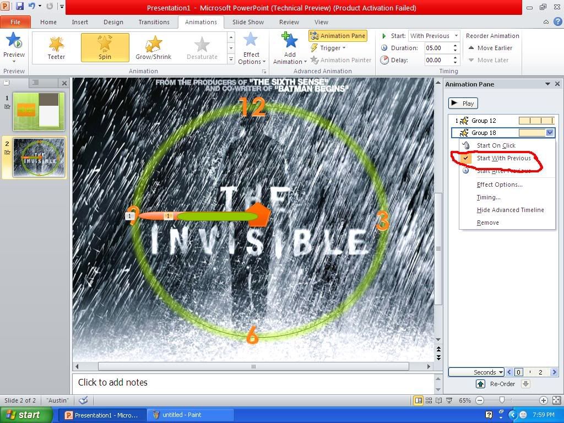This screenshot has height=423, width=564.
Task: Choose Start With Previous option
Action: tap(507, 158)
